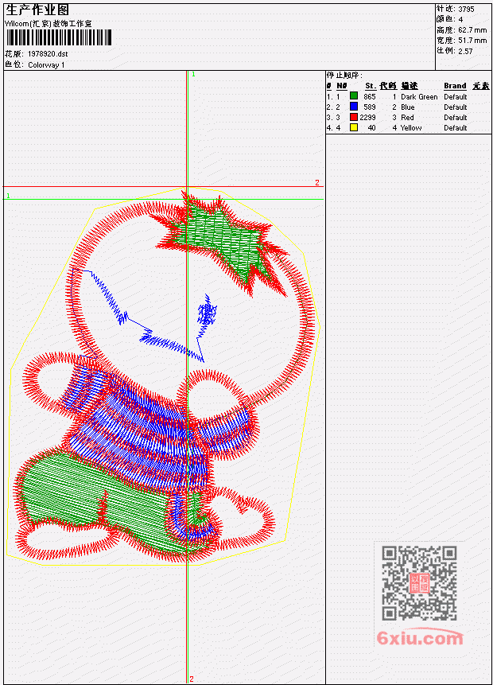
Task: Click the N# column header
Action: pyautogui.click(x=341, y=86)
